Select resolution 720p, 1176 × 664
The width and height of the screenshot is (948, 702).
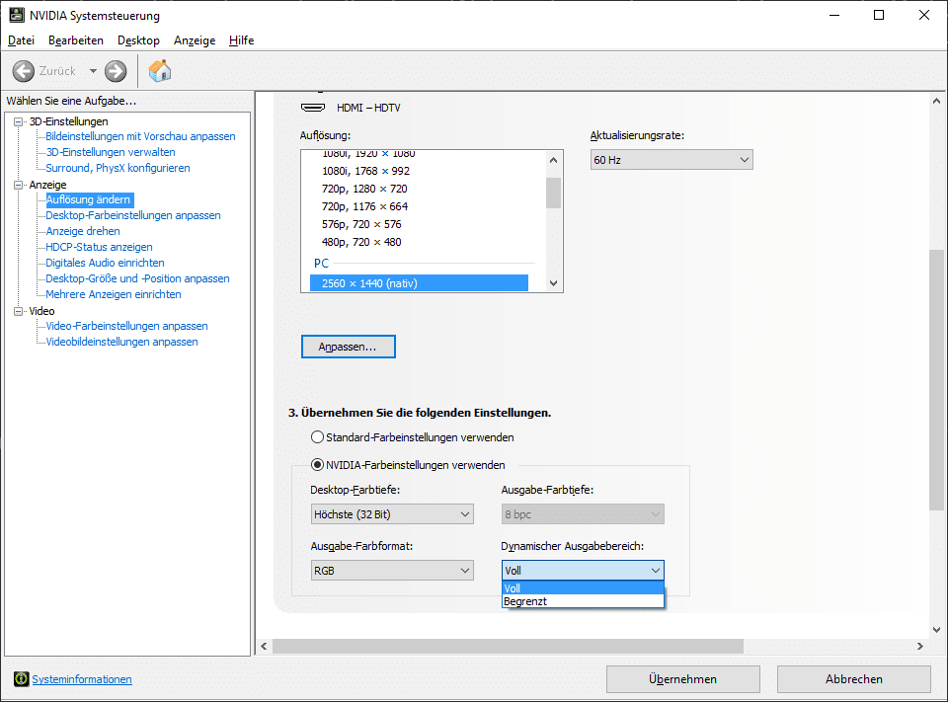click(364, 206)
